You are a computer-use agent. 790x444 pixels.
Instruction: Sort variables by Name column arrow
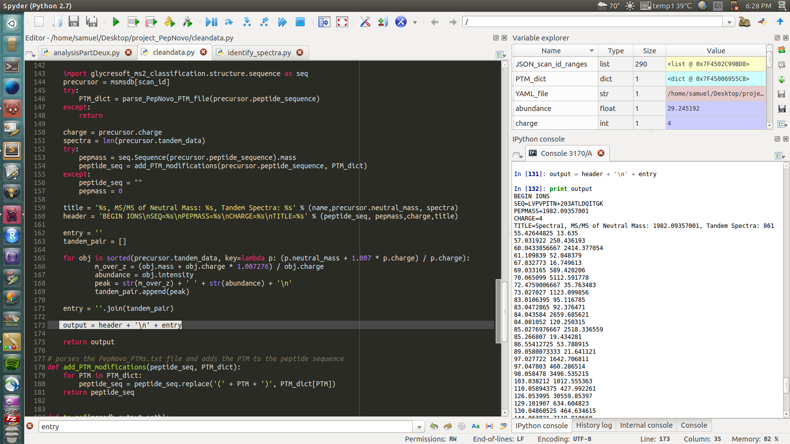[592, 51]
